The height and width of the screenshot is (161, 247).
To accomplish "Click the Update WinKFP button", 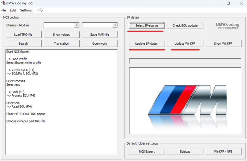I will 185,44.
